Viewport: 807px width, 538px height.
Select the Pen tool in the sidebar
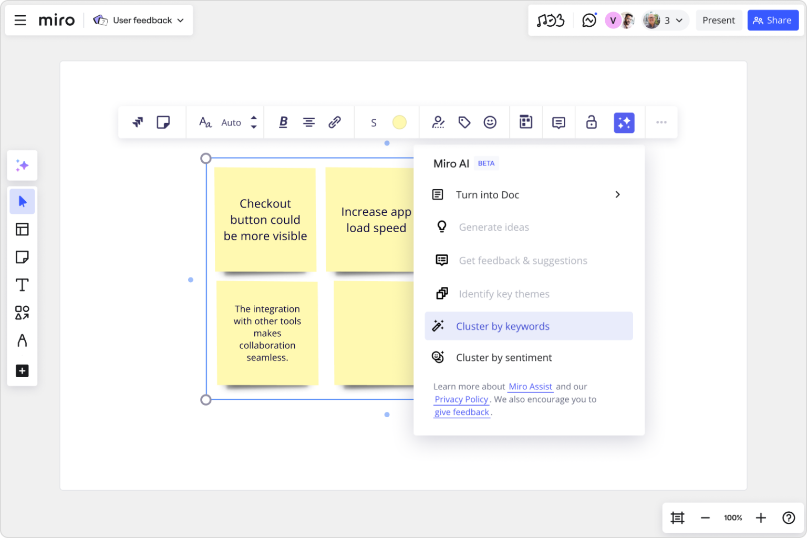tap(22, 340)
